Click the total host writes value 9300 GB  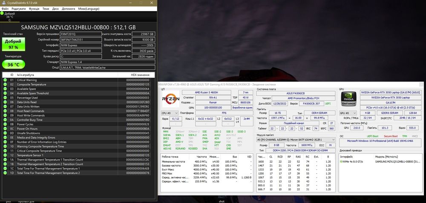click(x=144, y=39)
